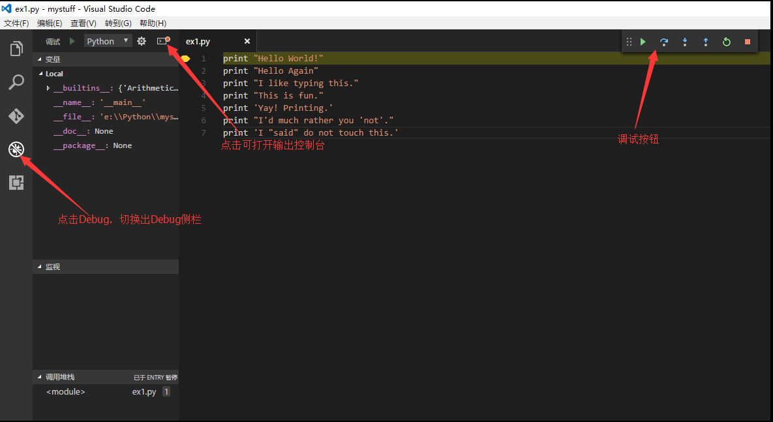Viewport: 773px width, 422px height.
Task: Collapse the 变量 section
Action: pyautogui.click(x=106, y=59)
